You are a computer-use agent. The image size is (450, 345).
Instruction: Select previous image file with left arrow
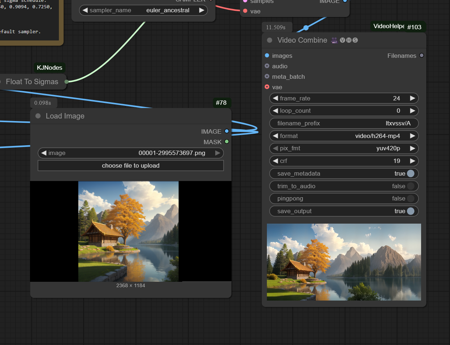44,153
